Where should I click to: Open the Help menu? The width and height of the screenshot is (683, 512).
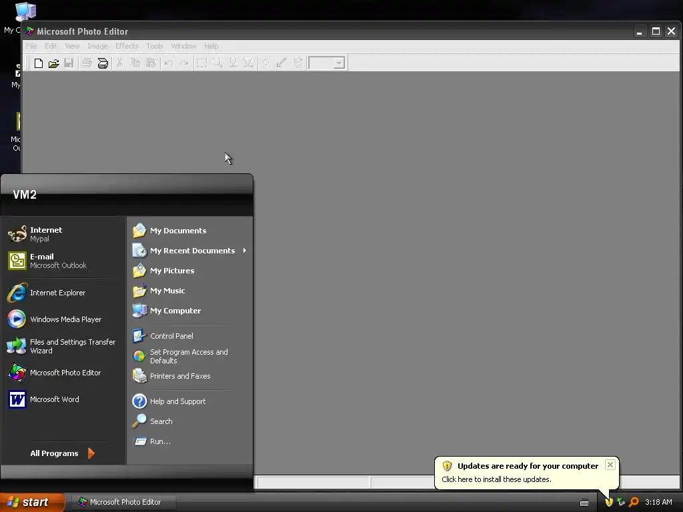[x=211, y=46]
